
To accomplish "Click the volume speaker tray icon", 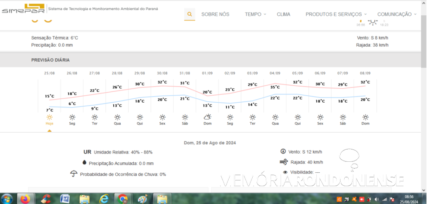I will (376, 199).
